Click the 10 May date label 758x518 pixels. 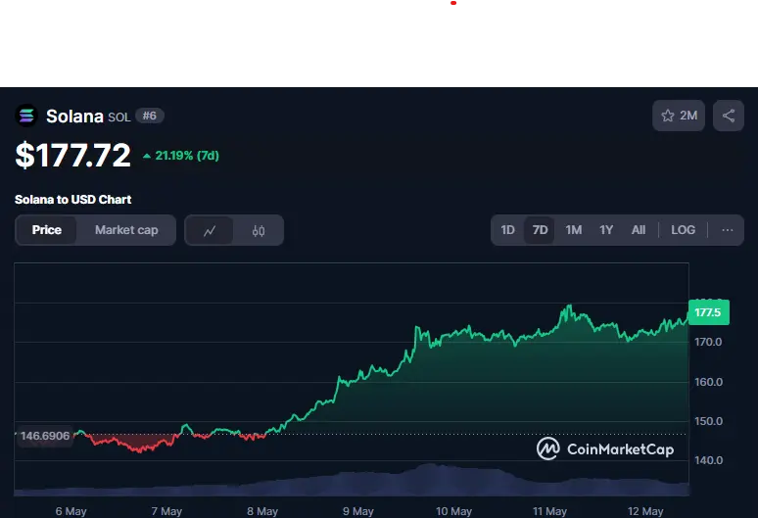pyautogui.click(x=453, y=511)
